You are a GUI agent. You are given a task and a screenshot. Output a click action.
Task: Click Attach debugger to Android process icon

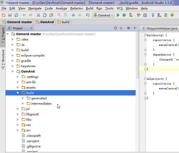131,15
